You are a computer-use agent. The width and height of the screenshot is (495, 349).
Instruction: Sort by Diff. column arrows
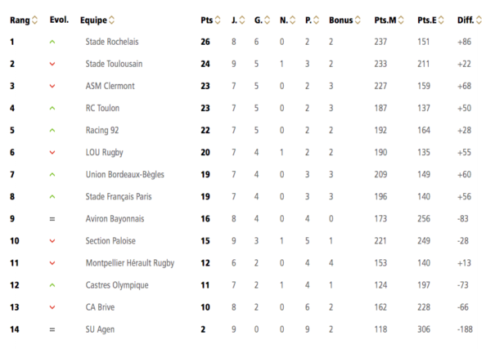click(479, 20)
